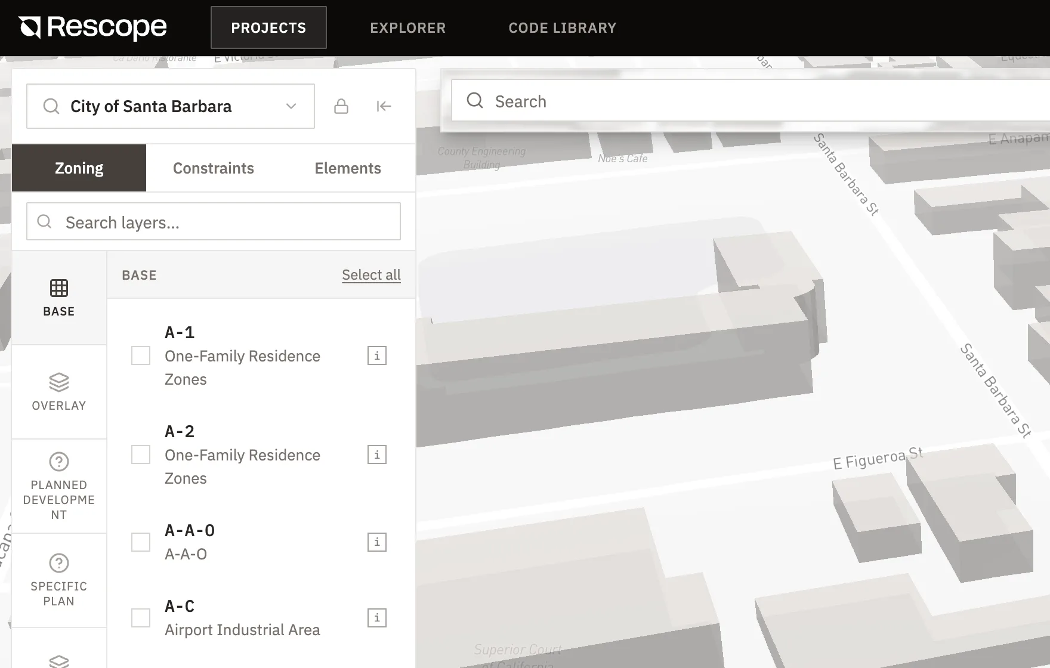Click the chevron arrow in city dropdown
This screenshot has height=668, width=1050.
click(291, 106)
